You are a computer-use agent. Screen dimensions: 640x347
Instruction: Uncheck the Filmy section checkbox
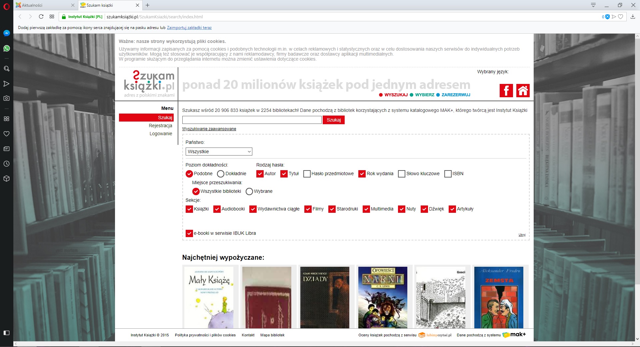[x=308, y=209]
